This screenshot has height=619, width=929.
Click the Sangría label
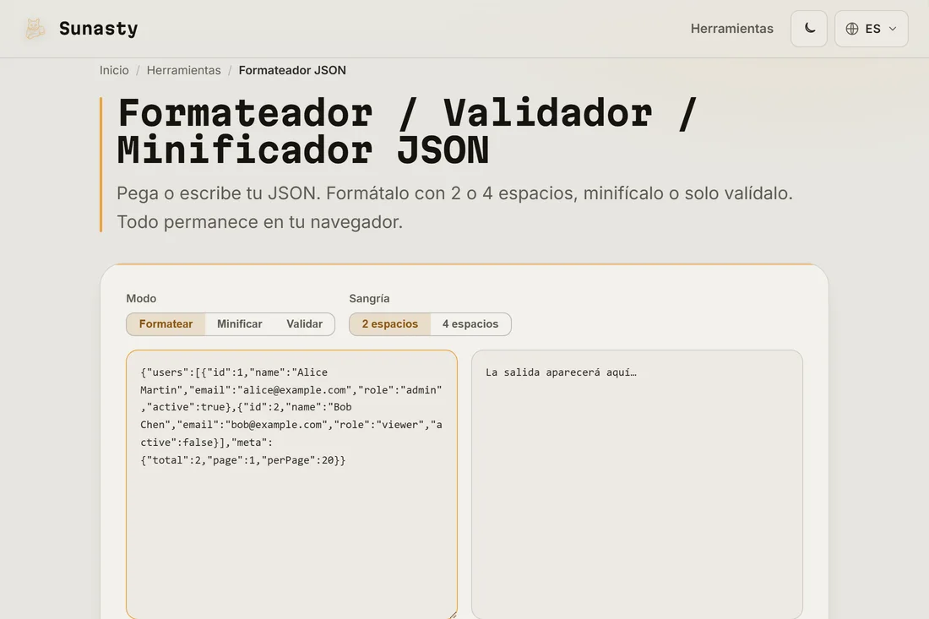[369, 299]
